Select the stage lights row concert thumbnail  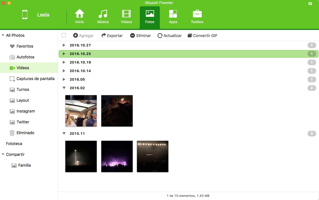click(x=153, y=156)
